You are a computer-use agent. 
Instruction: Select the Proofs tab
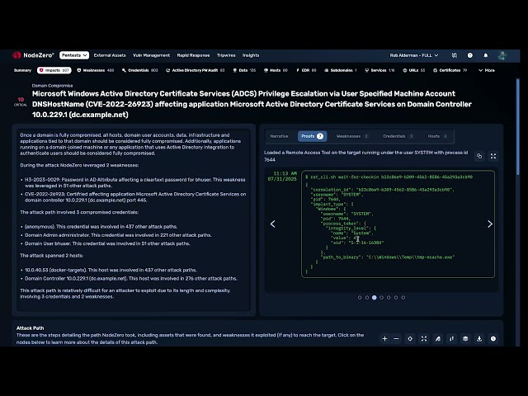(312, 136)
